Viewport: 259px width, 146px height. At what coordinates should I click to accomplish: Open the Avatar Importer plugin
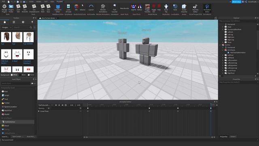point(184,8)
